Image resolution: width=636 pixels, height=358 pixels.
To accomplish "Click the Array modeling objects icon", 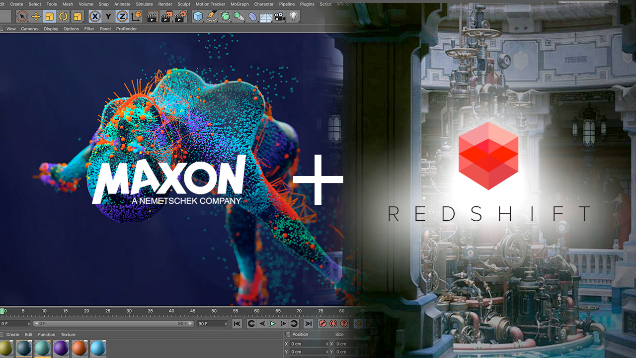I will [x=239, y=16].
